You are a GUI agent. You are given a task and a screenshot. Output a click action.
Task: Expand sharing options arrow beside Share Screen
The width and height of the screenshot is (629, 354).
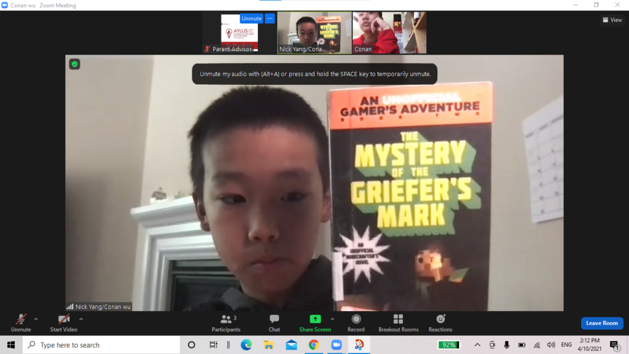332,319
